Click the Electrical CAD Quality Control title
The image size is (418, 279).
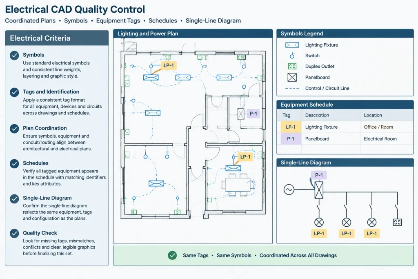tap(75, 9)
